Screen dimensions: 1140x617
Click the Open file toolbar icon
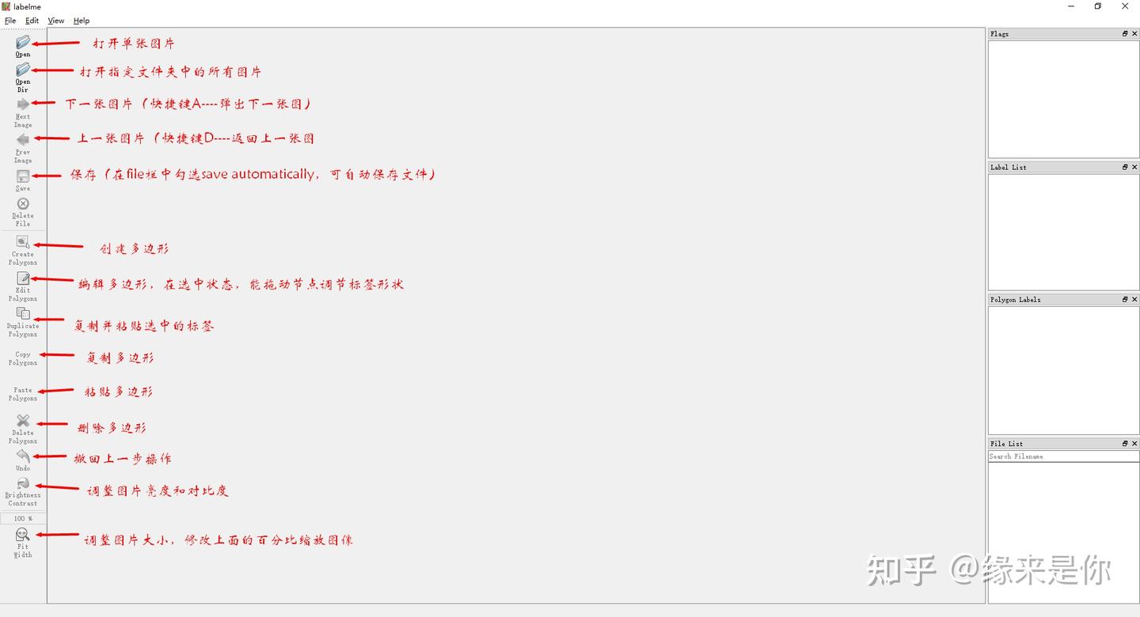(x=23, y=42)
